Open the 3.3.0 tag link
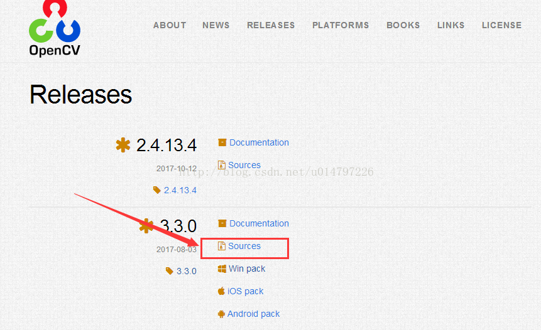 click(187, 271)
